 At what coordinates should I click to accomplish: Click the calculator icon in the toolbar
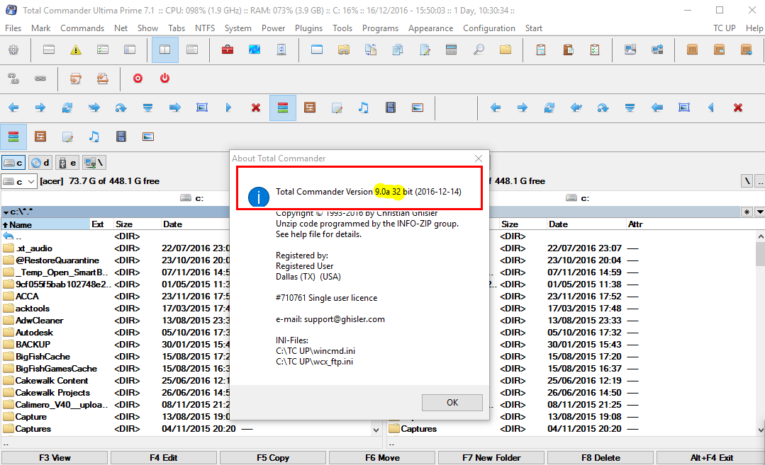coord(452,50)
